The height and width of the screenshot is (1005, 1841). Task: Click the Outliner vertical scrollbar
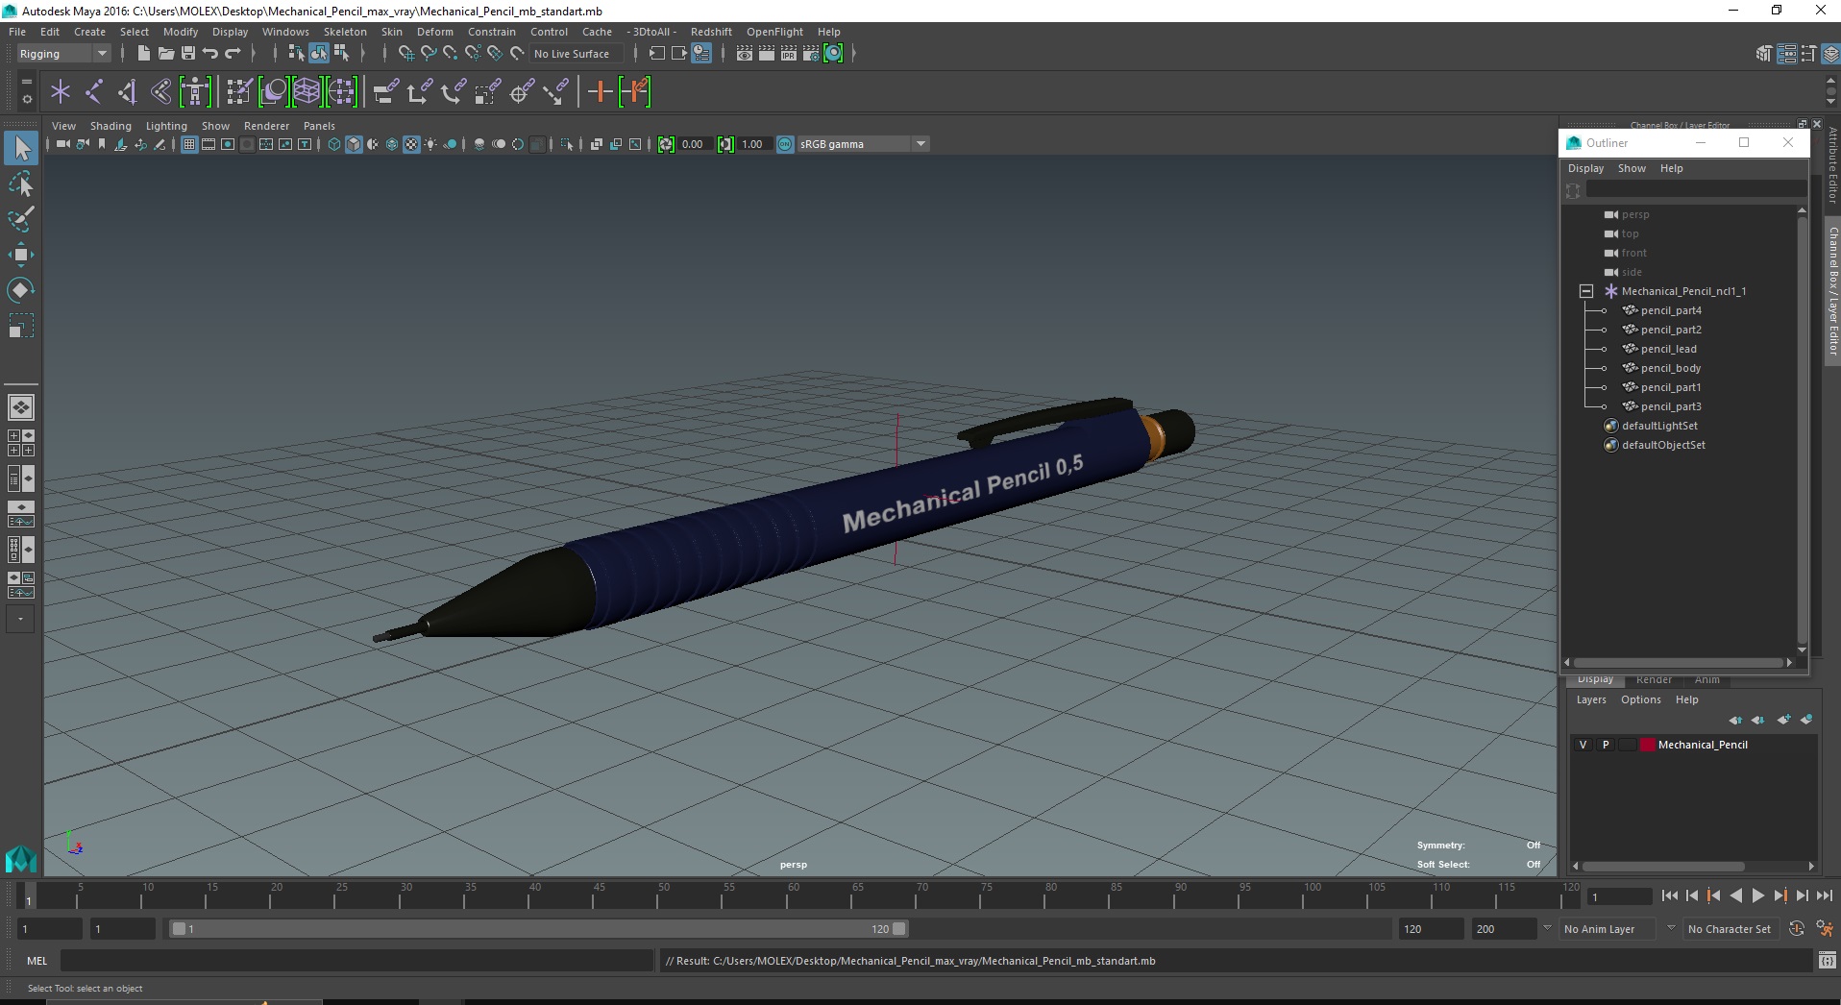coord(1802,430)
